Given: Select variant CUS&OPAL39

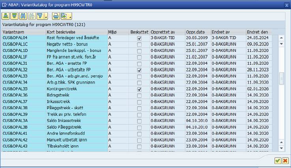Looking at the screenshot, I should click(x=15, y=114).
